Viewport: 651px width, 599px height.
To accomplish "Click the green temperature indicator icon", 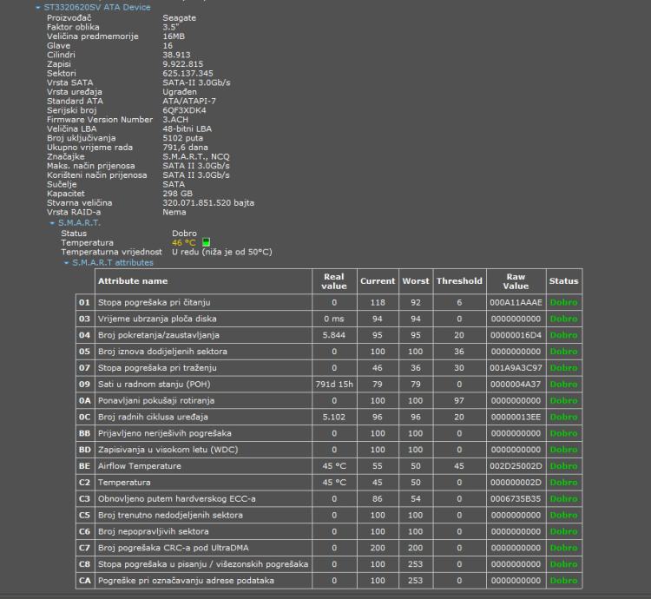I will pyautogui.click(x=206, y=243).
